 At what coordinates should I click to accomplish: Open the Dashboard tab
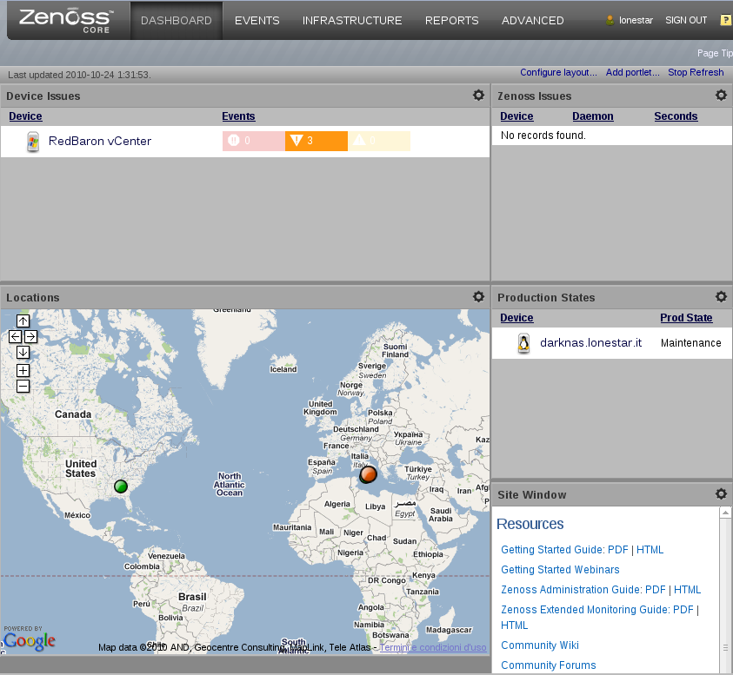pos(177,21)
